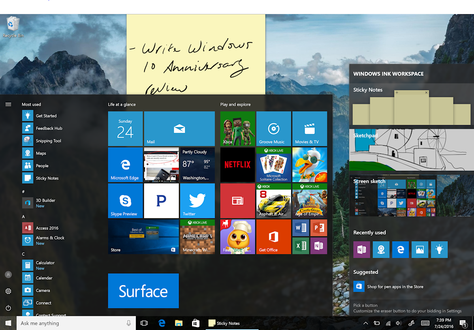Switch to the Sticky Notes taskbar window
This screenshot has height=330, width=474.
pos(224,323)
